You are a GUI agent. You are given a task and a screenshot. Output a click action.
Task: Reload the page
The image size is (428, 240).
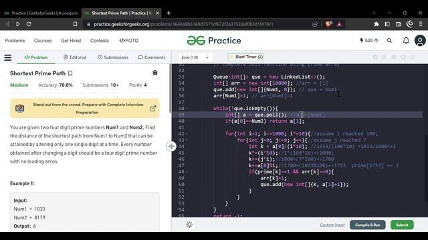(29, 24)
